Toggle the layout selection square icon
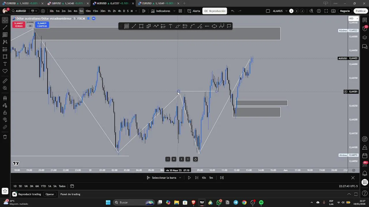The height and width of the screenshot is (207, 369). (268, 11)
